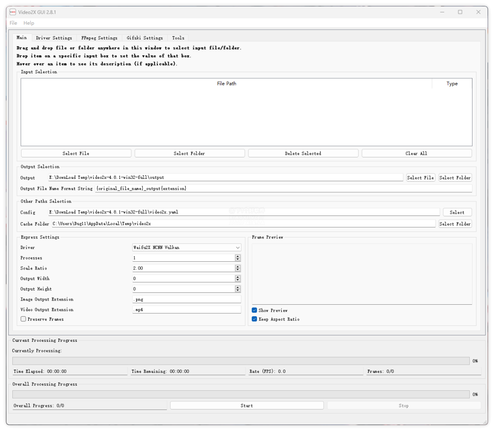The height and width of the screenshot is (431, 494).
Task: Click the Clear All button
Action: [x=416, y=153]
